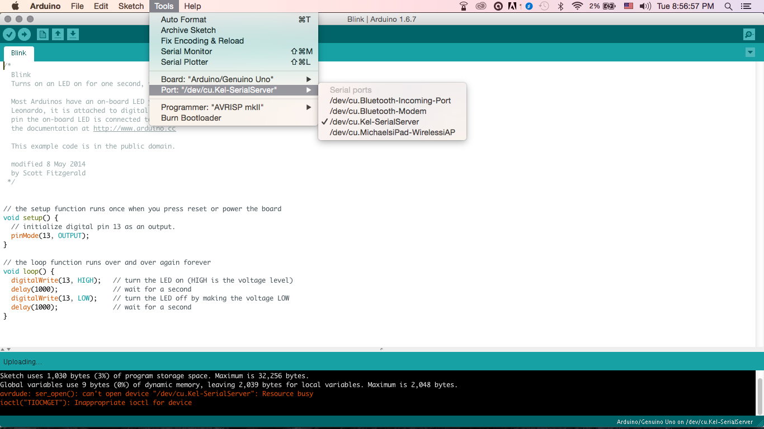Click the Verify sketch icon
This screenshot has width=764, height=429.
tap(10, 34)
